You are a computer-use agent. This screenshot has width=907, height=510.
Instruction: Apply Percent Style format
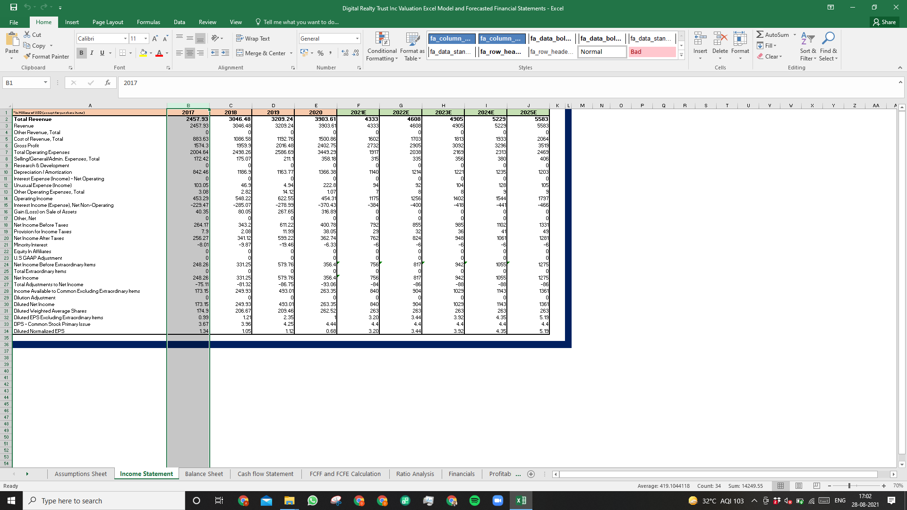(320, 53)
